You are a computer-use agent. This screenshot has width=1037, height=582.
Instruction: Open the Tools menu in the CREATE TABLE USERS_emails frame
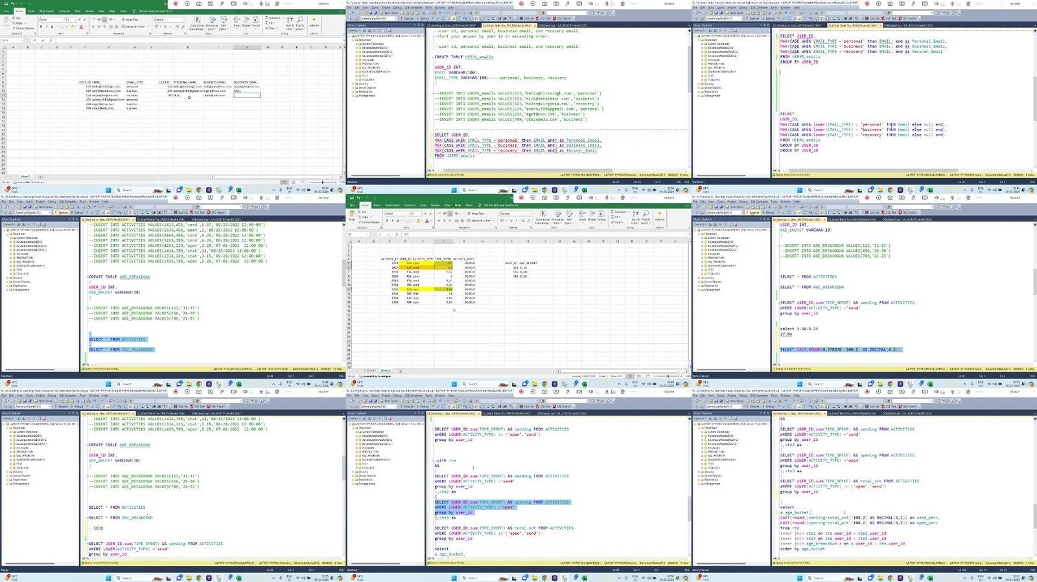point(428,8)
